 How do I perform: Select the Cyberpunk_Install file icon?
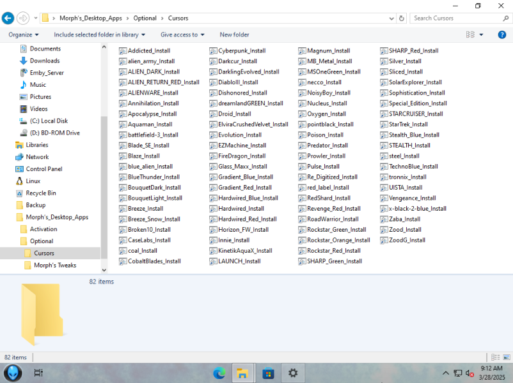point(213,51)
